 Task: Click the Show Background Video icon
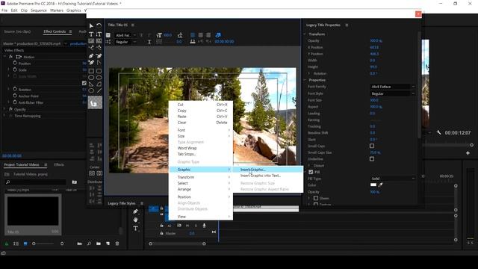pos(218,35)
